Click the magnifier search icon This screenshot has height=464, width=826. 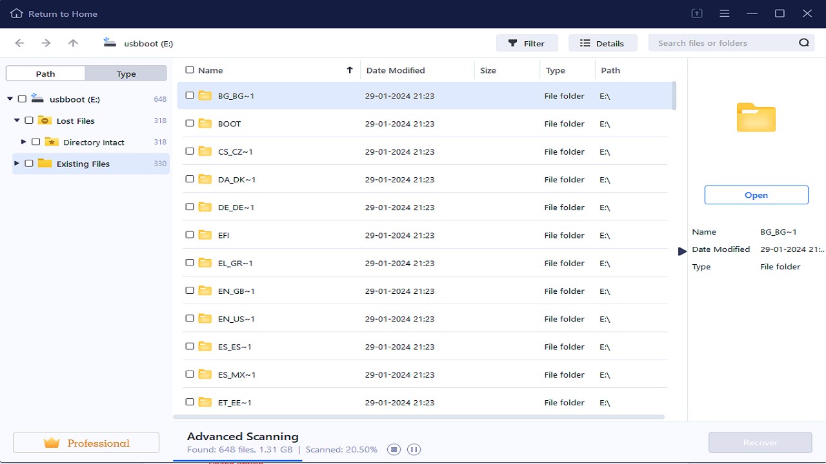[x=803, y=43]
